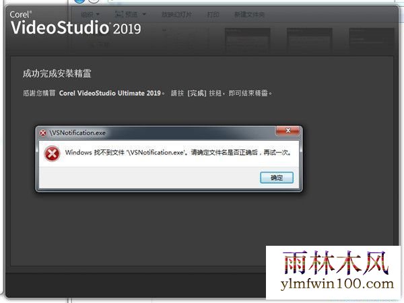Screen dimensions: 404x303
Task: Click 新建文件夹 in background Explorer toolbar
Action: point(249,14)
